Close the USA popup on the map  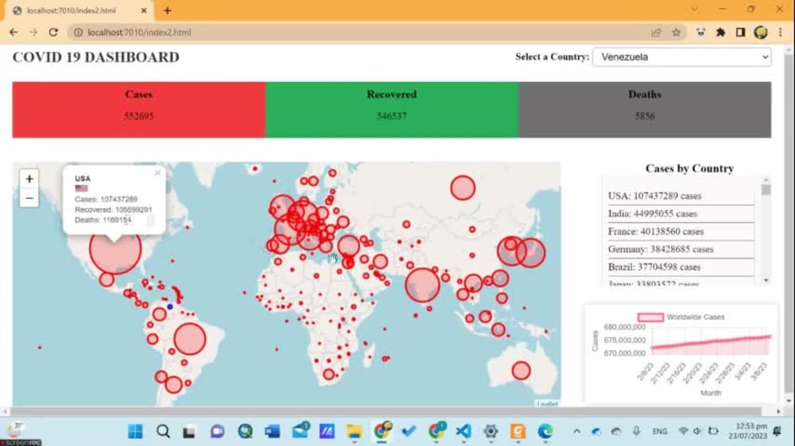click(x=157, y=173)
